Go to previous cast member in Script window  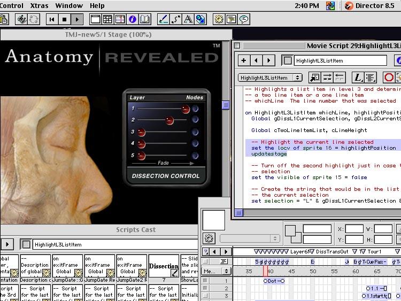pos(256,60)
